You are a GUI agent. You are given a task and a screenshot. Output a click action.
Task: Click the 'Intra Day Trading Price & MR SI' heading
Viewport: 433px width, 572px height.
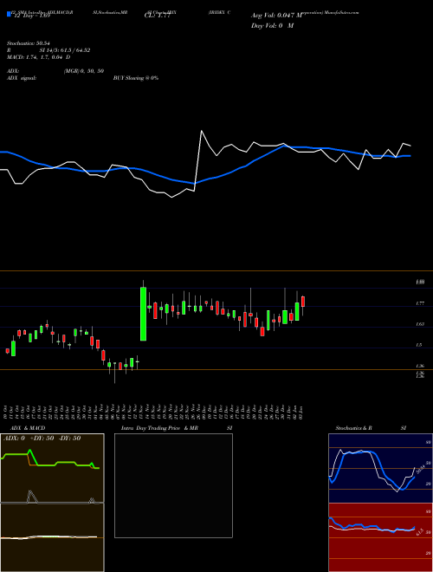coord(177,428)
